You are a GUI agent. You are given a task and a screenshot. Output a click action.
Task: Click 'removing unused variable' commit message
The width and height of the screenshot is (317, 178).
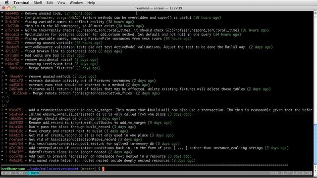click(49, 43)
